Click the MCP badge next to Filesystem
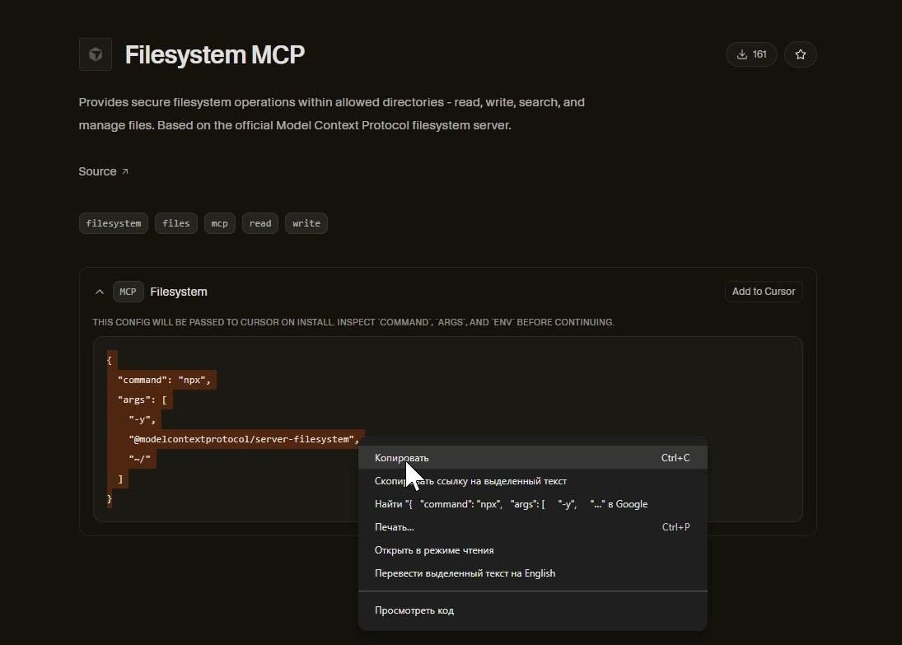Image resolution: width=902 pixels, height=645 pixels. tap(128, 292)
